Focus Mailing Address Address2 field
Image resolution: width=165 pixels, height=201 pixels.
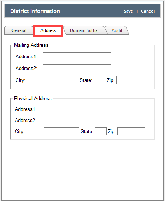(x=77, y=68)
